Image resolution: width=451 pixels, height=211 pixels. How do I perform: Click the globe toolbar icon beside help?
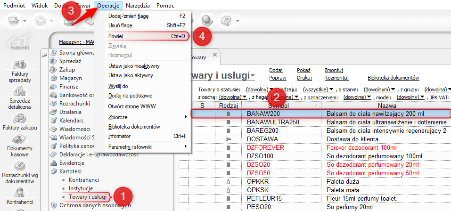click(207, 21)
